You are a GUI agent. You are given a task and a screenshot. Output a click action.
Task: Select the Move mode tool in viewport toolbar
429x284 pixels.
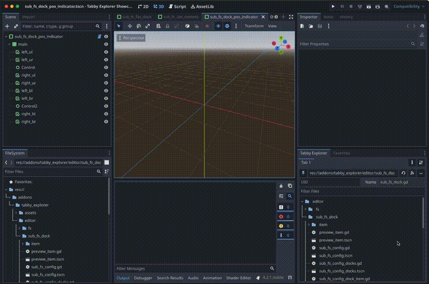click(x=129, y=26)
